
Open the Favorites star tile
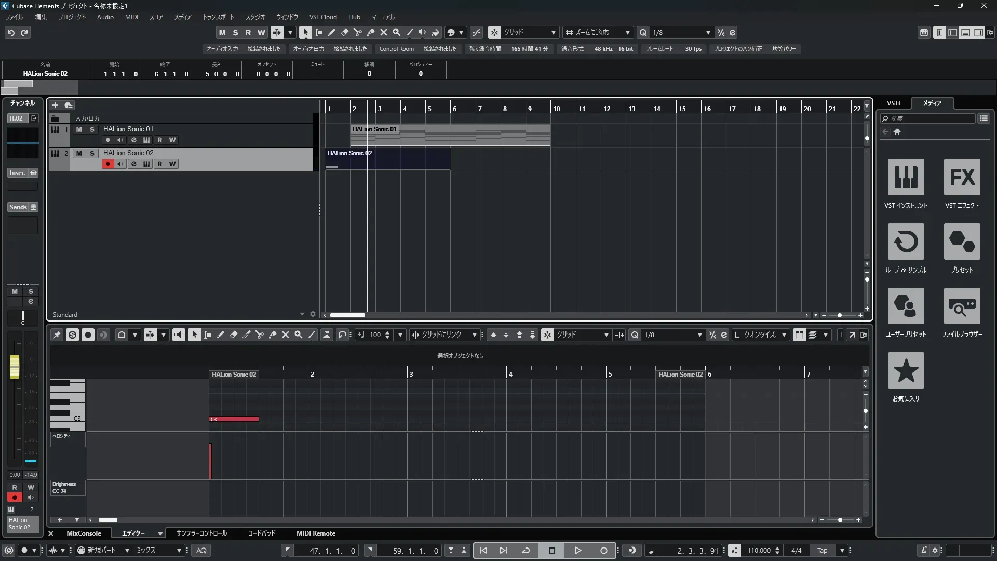(906, 370)
